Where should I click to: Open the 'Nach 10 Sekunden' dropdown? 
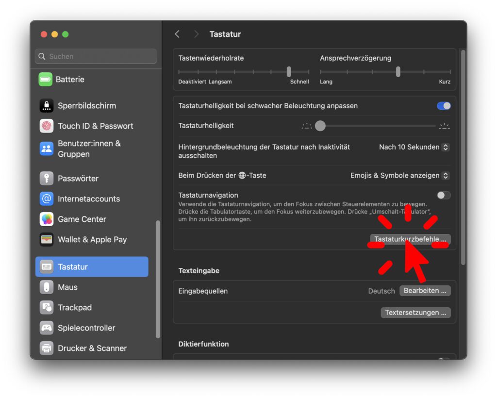coord(414,147)
